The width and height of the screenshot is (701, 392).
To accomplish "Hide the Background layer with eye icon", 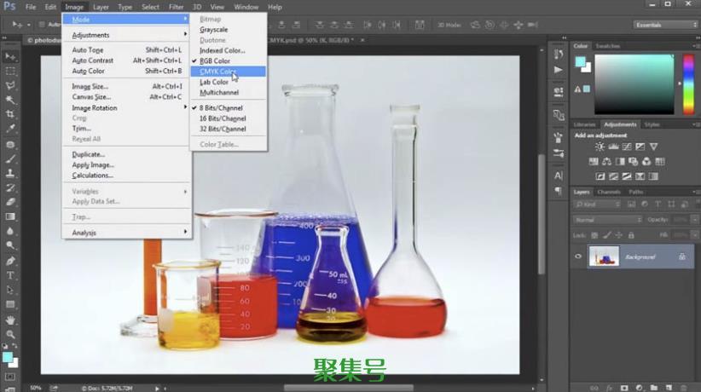I will [x=579, y=257].
